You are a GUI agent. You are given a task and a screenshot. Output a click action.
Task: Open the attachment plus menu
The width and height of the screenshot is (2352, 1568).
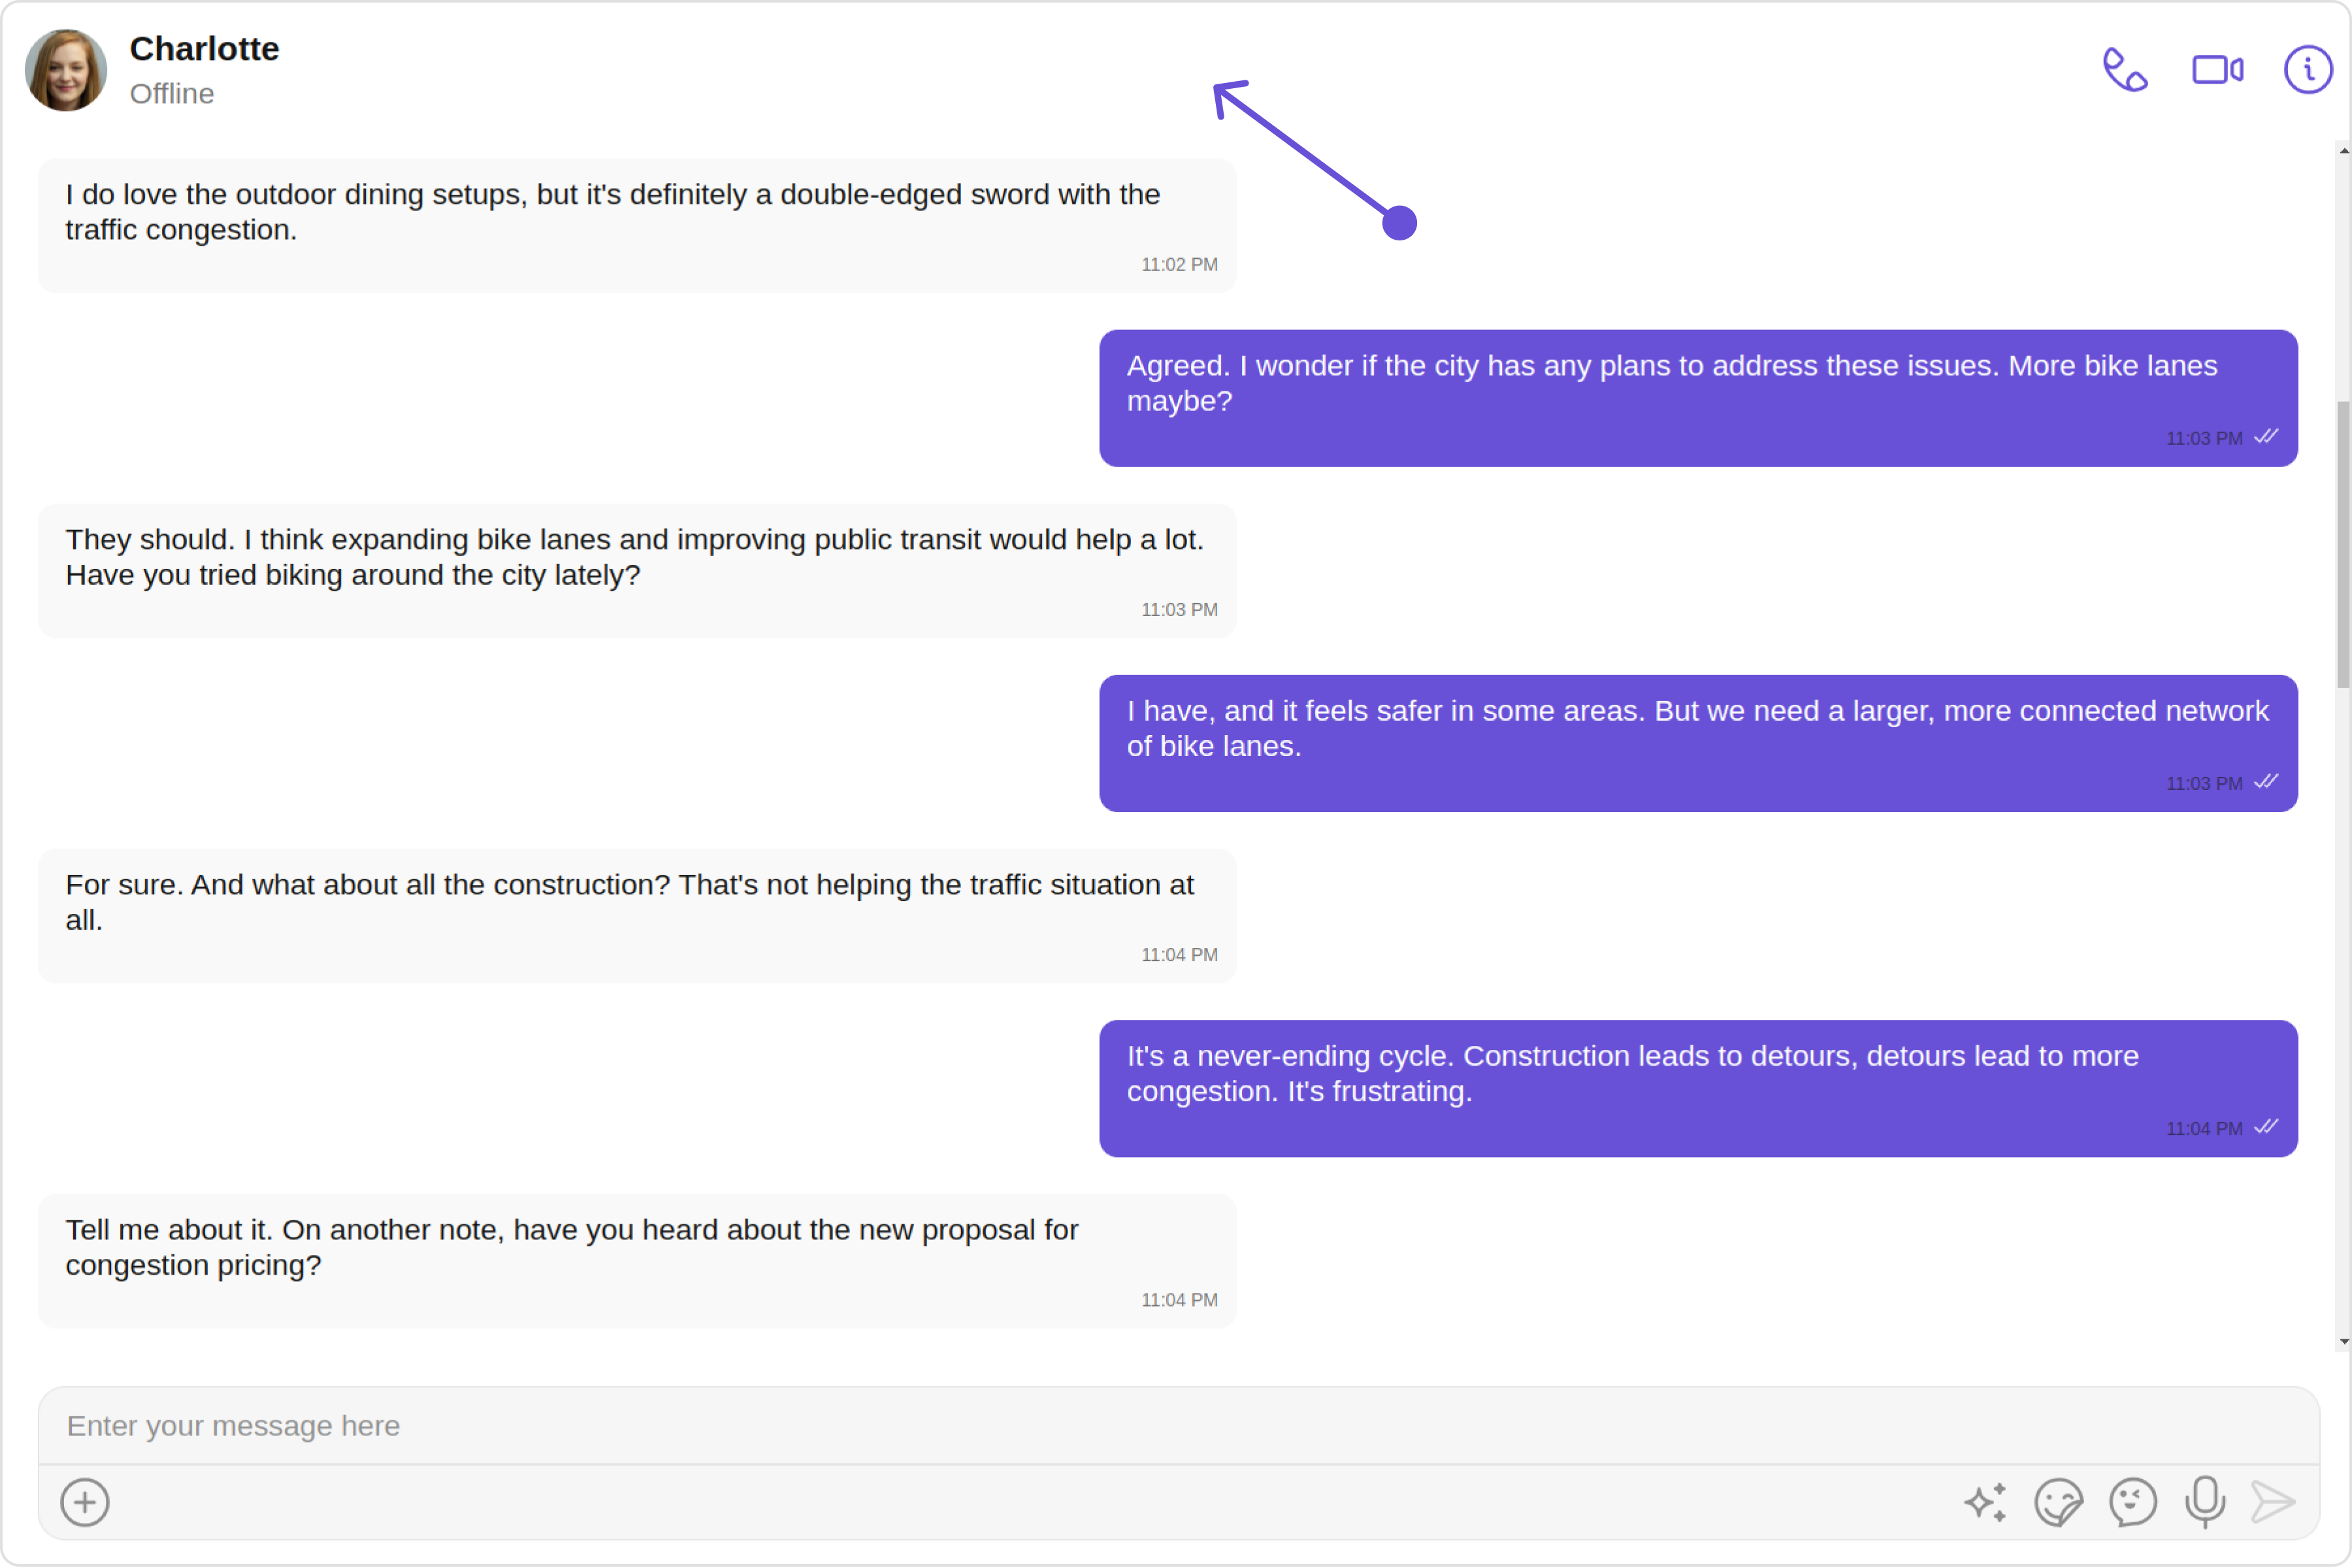coord(85,1502)
